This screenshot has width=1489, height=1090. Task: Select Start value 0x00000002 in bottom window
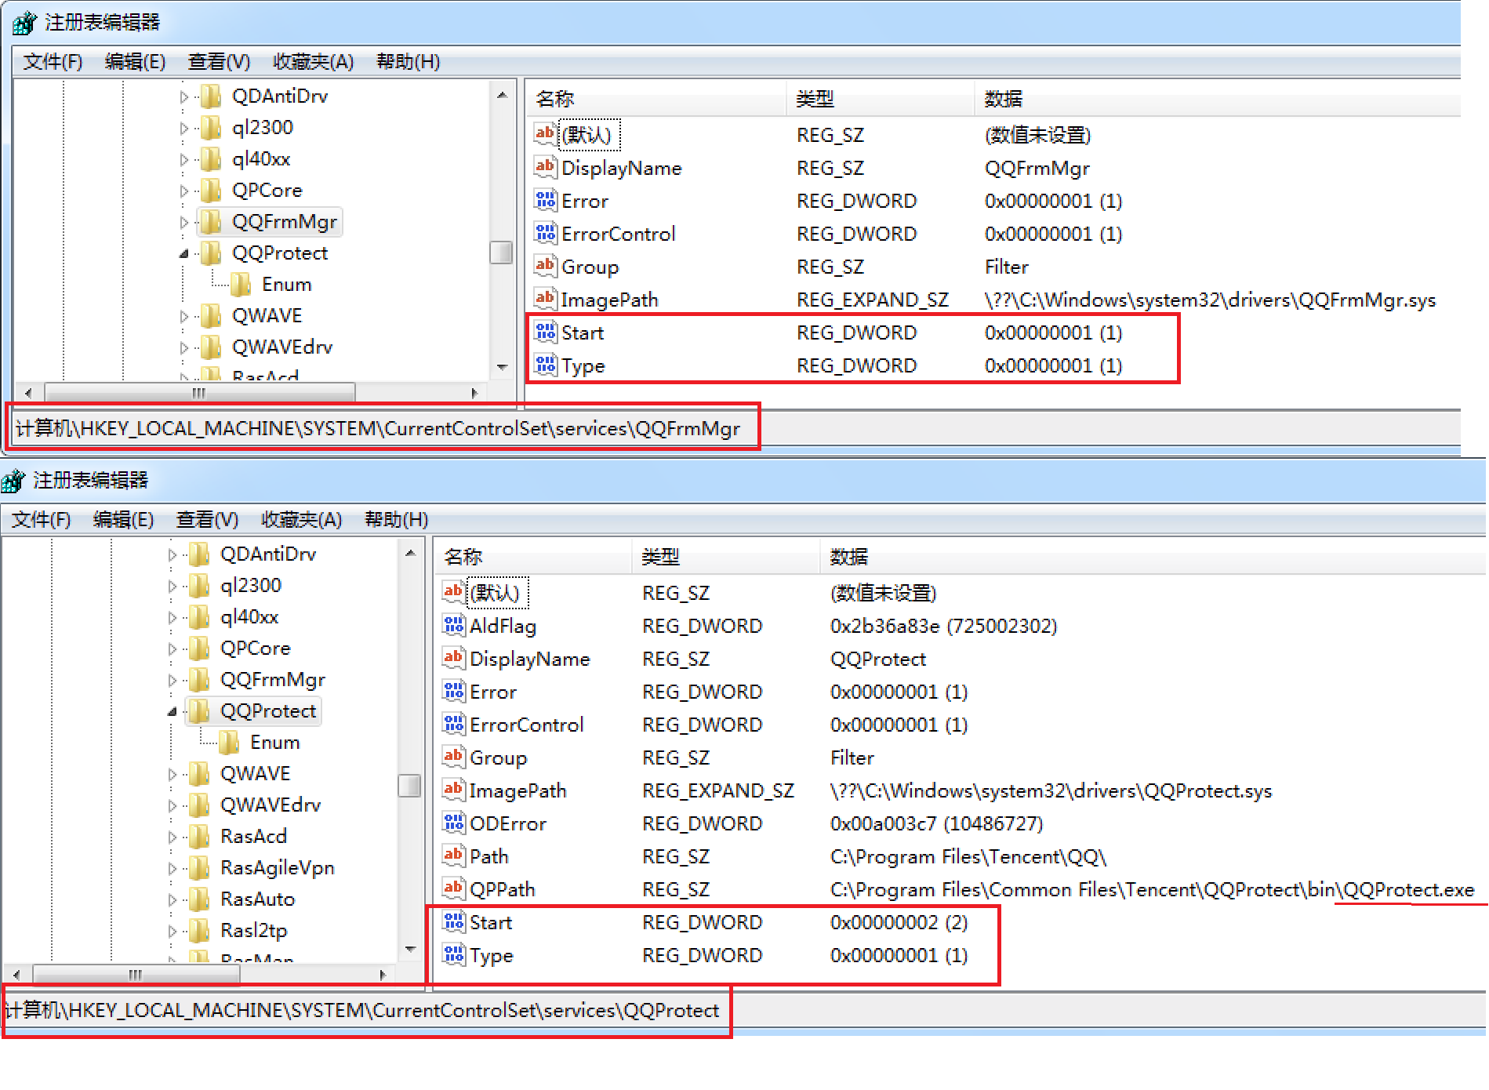(899, 922)
